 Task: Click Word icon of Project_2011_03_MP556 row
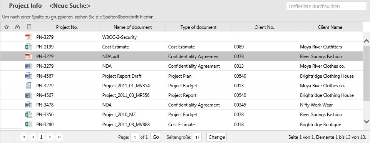pos(28,95)
